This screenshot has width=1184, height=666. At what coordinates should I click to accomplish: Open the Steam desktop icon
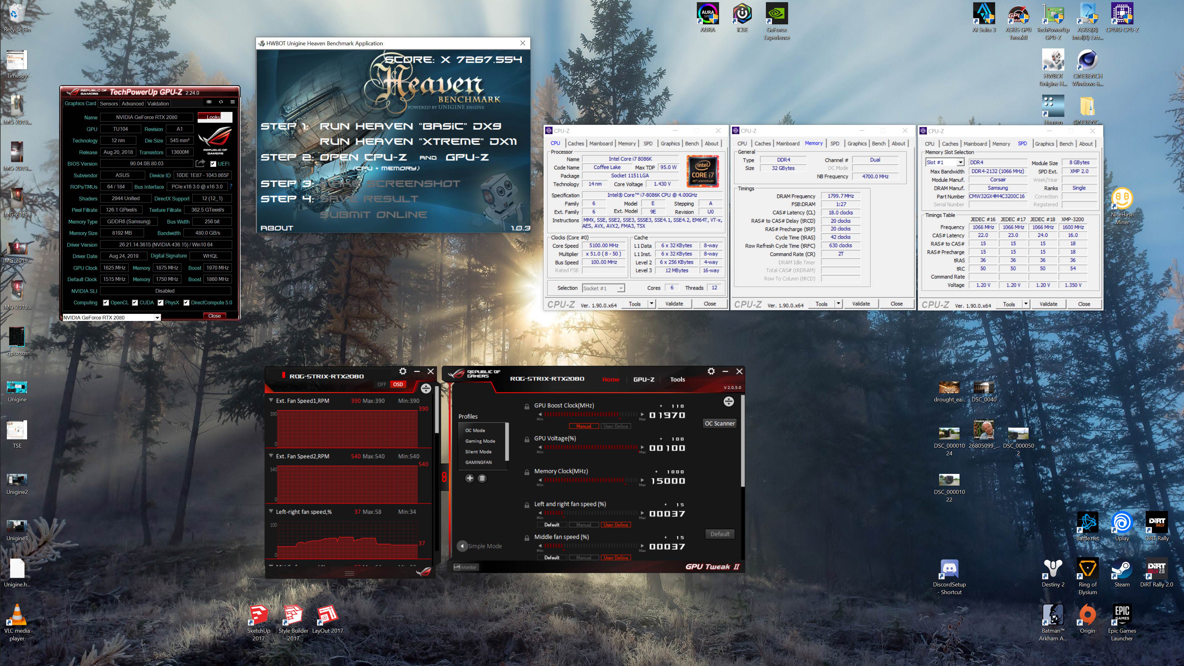coord(1122,573)
